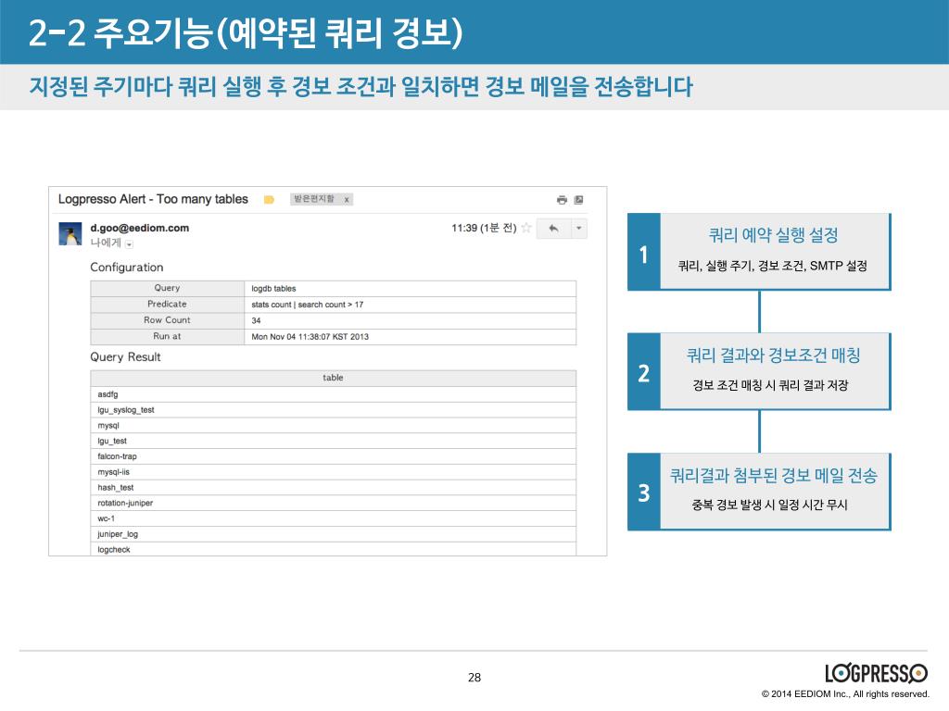The image size is (949, 711).
Task: Click '© 2014 EEDIOM Inc.' copyright text
Action: coord(845,694)
